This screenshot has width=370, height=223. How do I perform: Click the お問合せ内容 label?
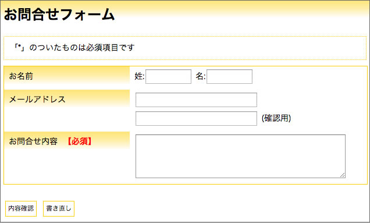click(x=33, y=141)
